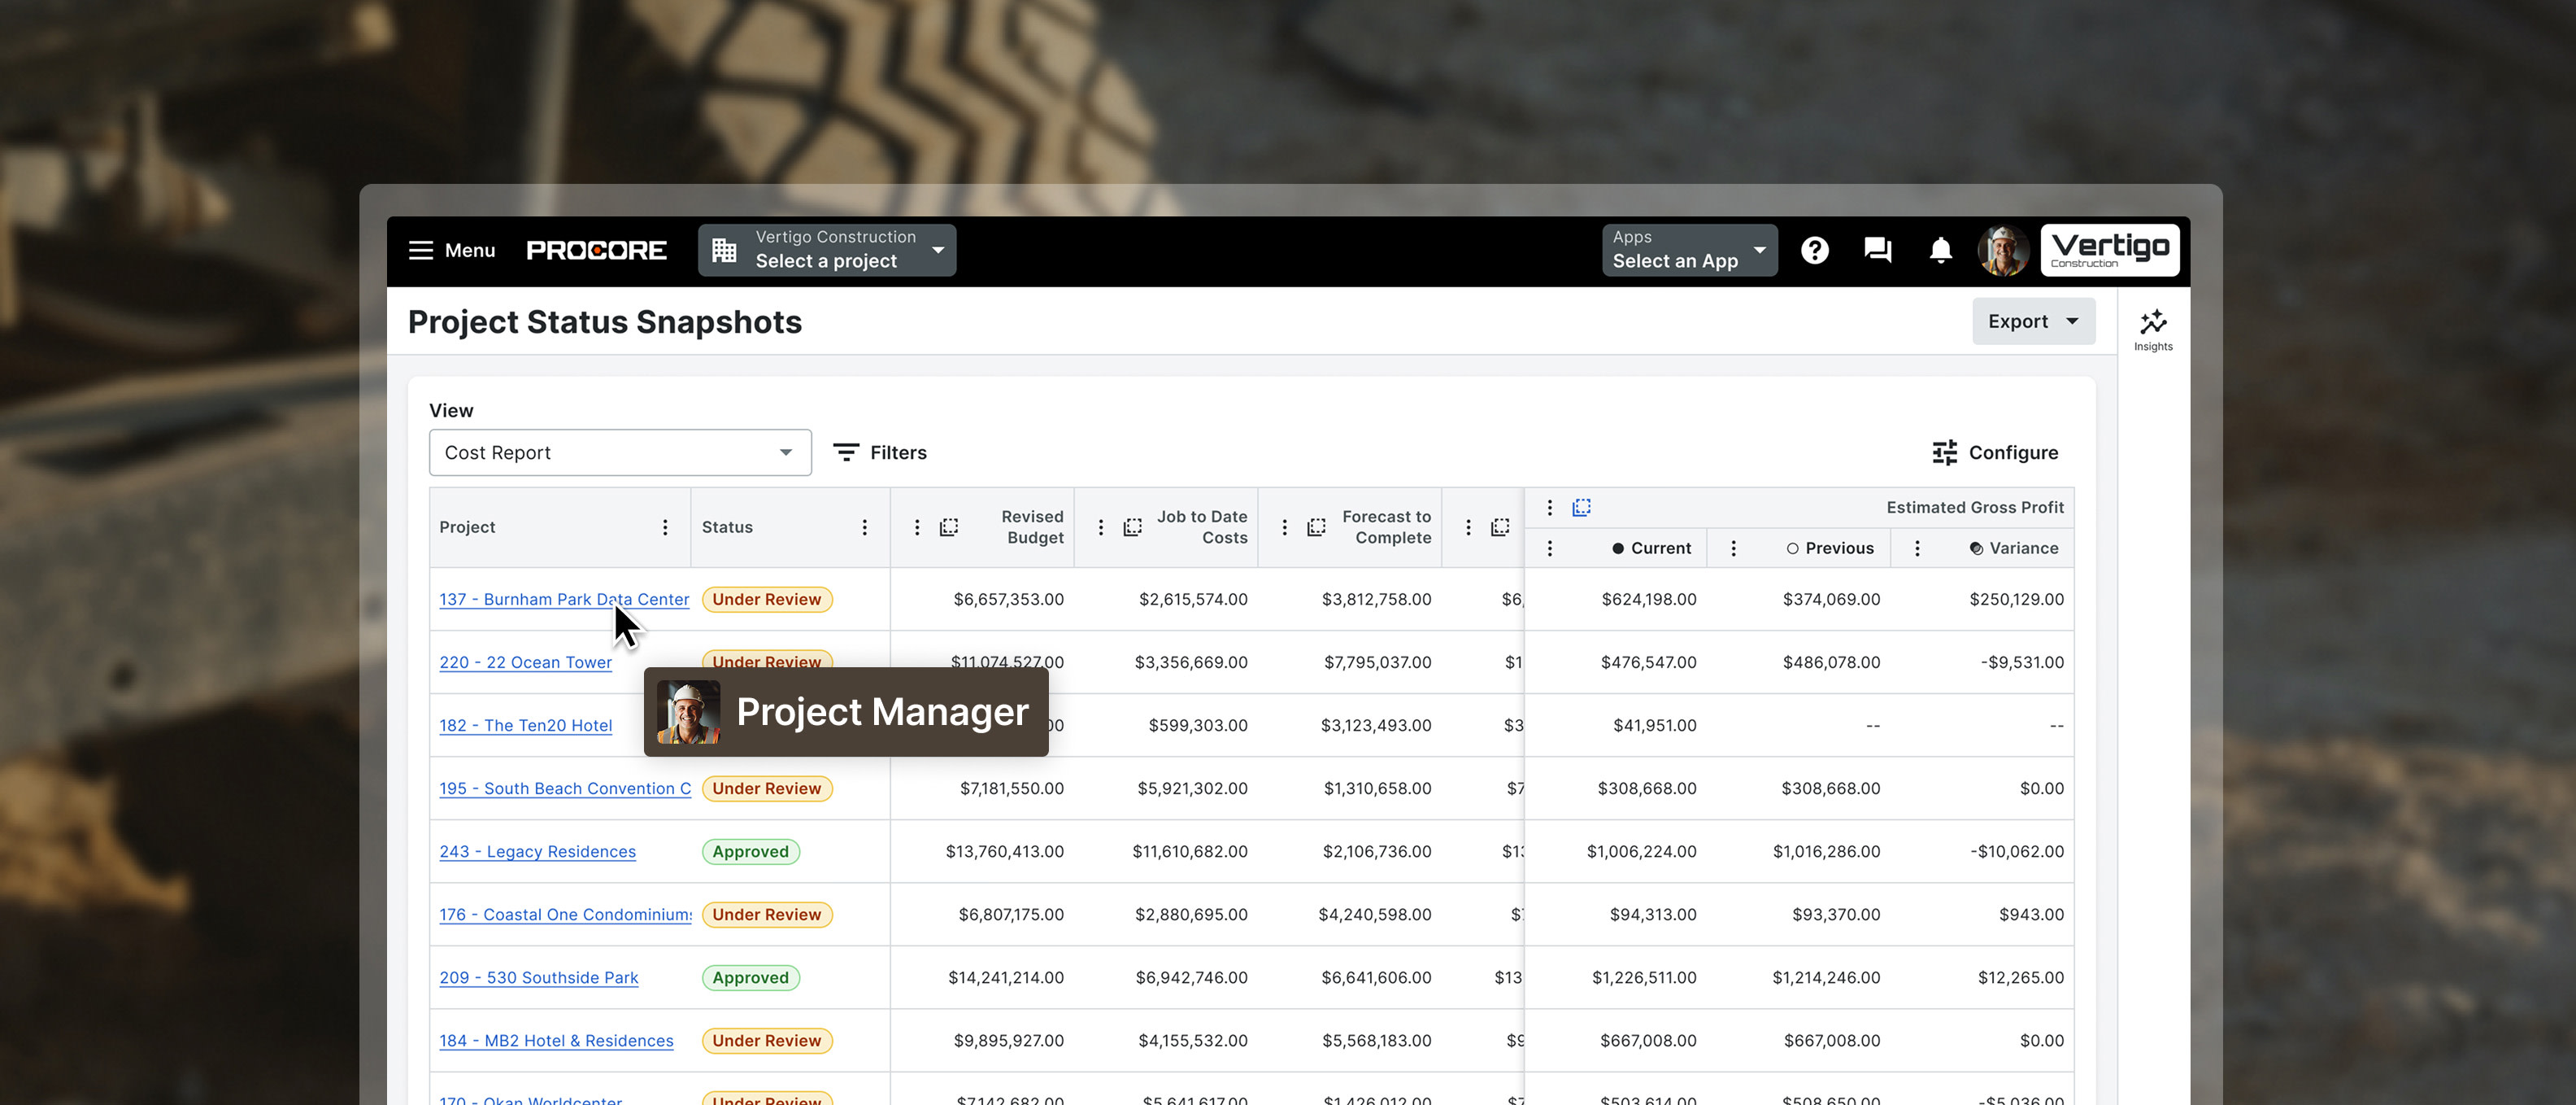This screenshot has height=1105, width=2576.
Task: Select the Current indicator in Estimated Gross Profit
Action: point(1618,548)
